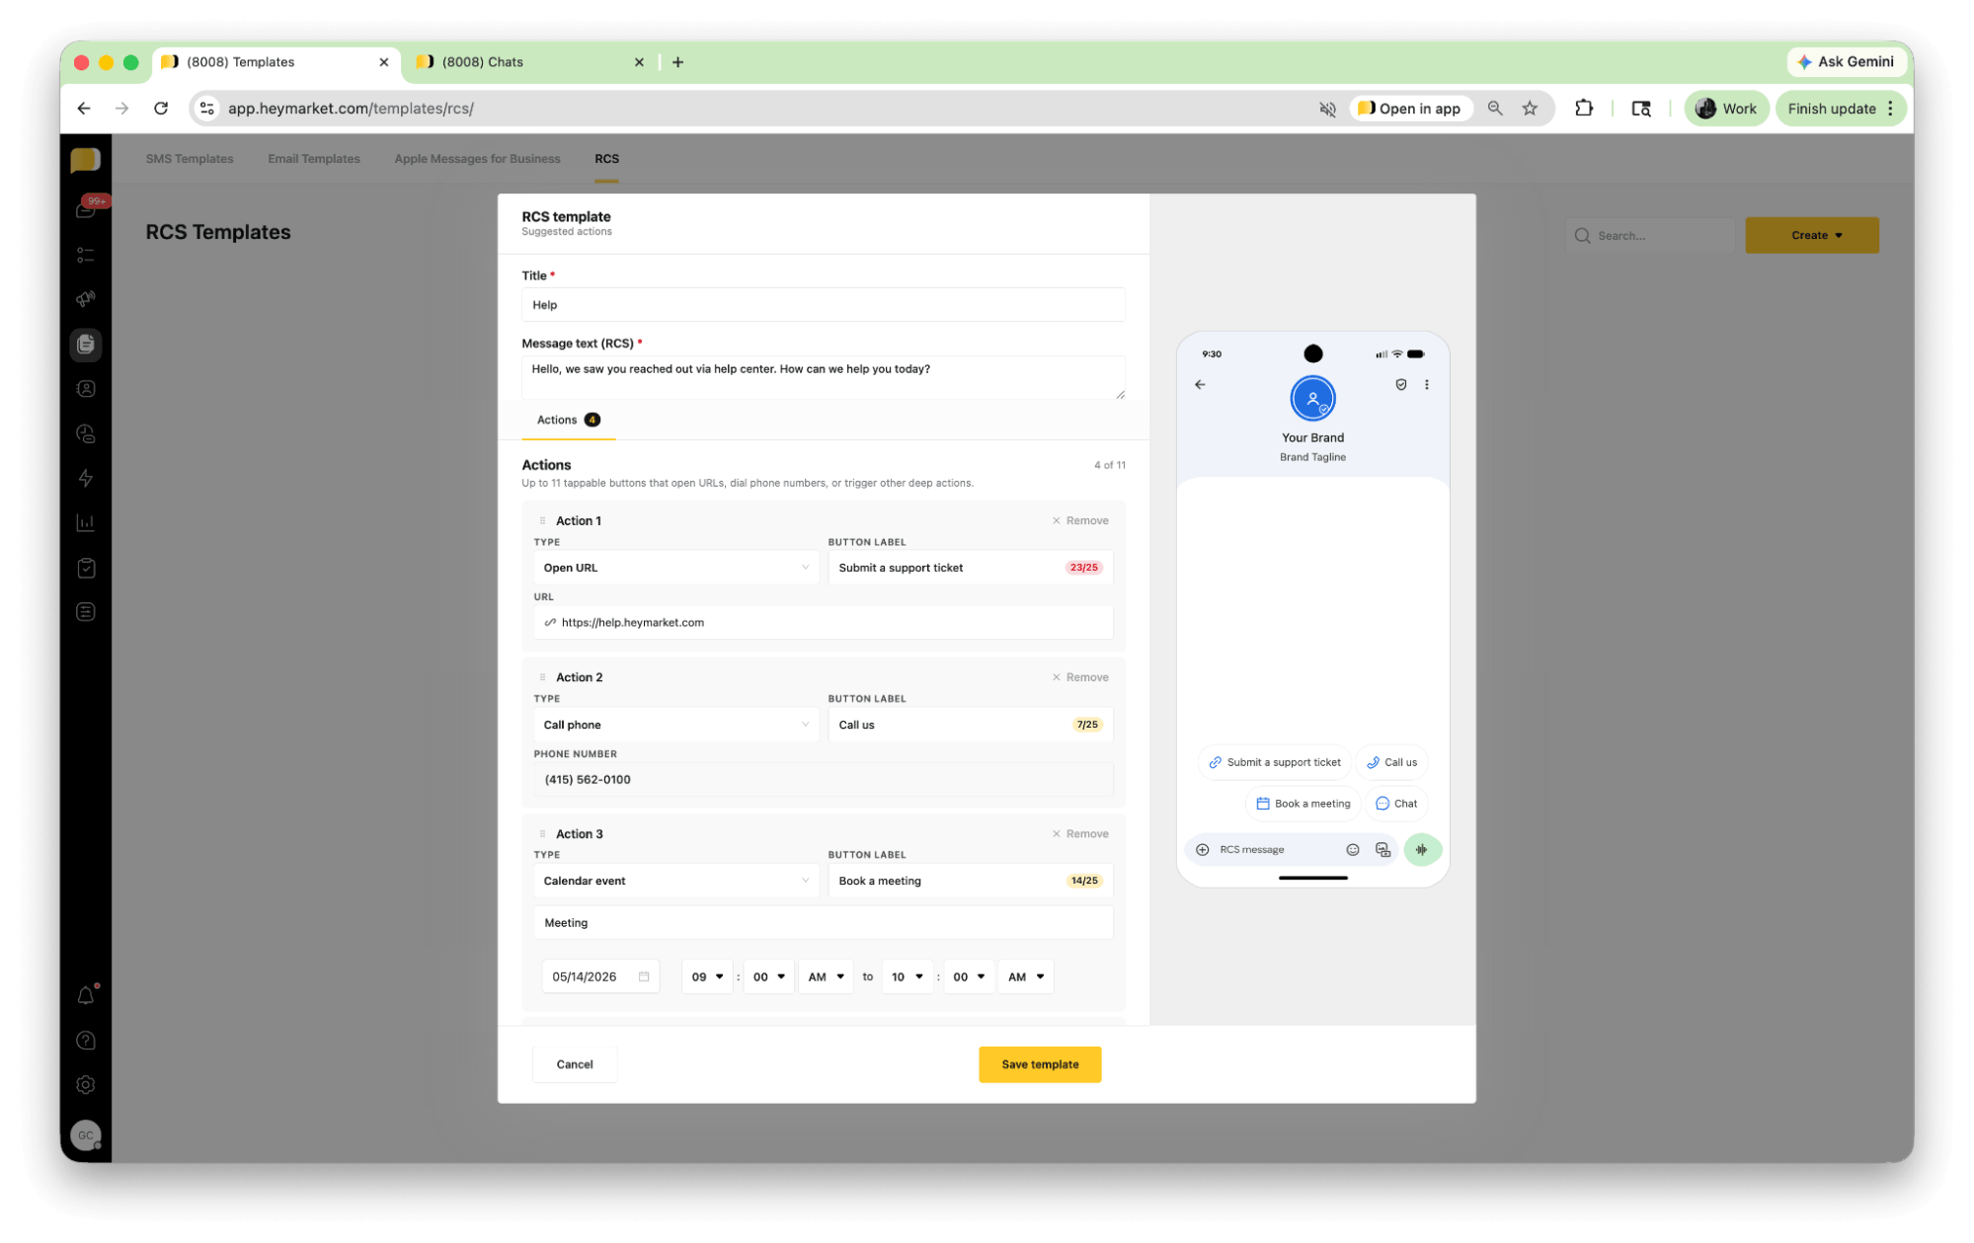Click the Ask Gemini button

[1846, 61]
